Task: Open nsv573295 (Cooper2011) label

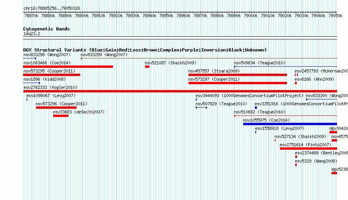Action: (x=49, y=71)
